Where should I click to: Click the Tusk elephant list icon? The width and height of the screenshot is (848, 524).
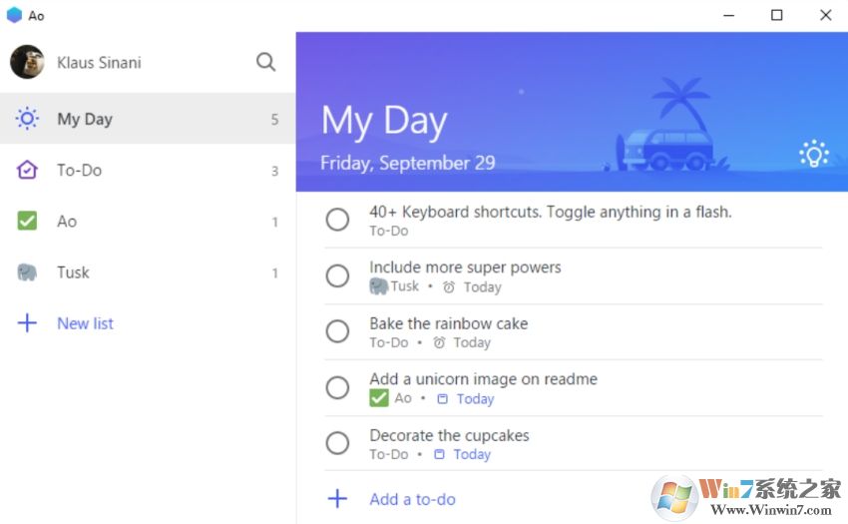point(27,272)
